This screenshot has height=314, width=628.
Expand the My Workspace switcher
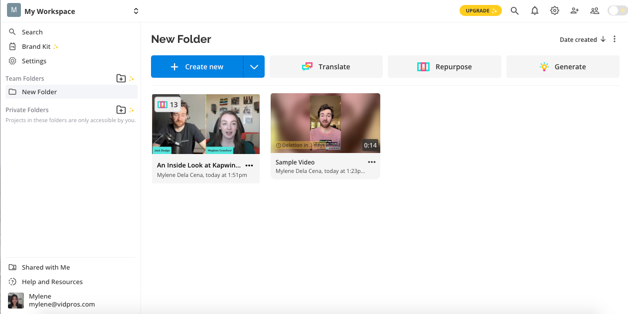click(x=136, y=11)
